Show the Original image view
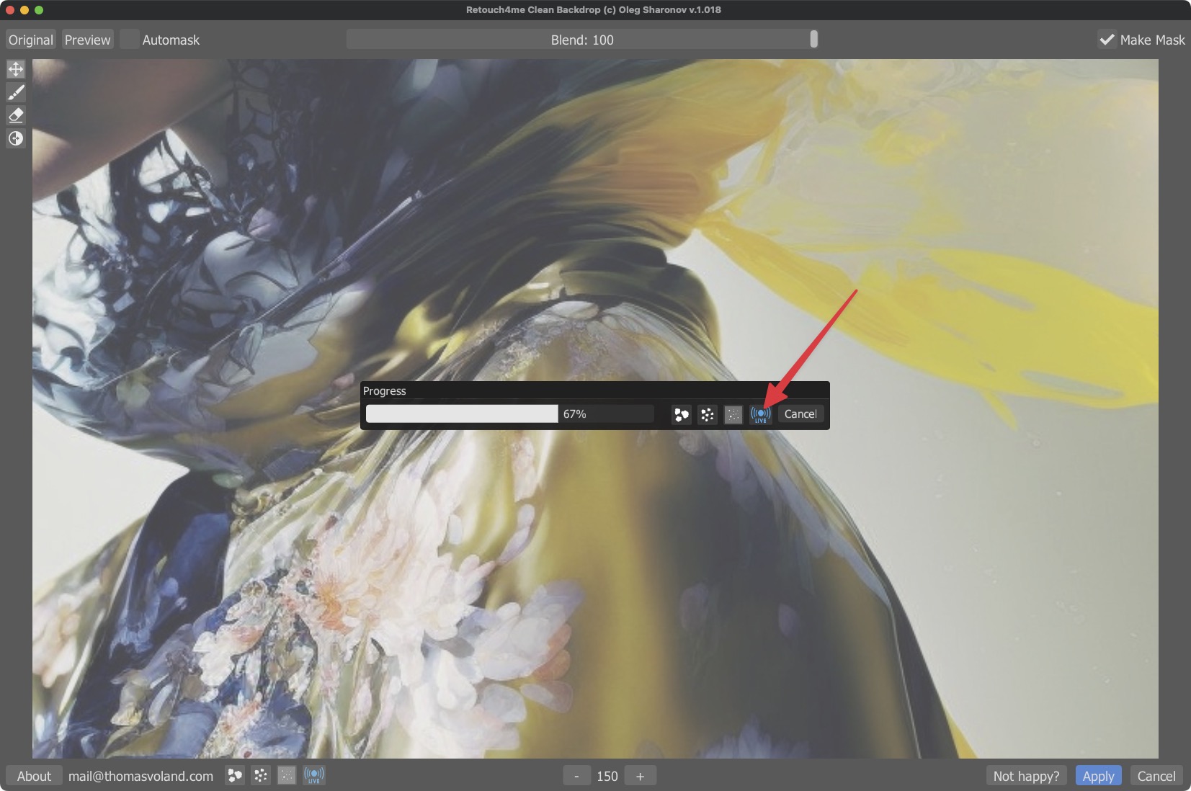The width and height of the screenshot is (1191, 791). point(31,40)
